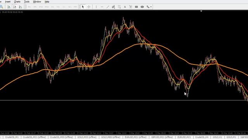This screenshot has width=248, height=139.
Task: Select the M15 timeframe button
Action: point(41,7)
